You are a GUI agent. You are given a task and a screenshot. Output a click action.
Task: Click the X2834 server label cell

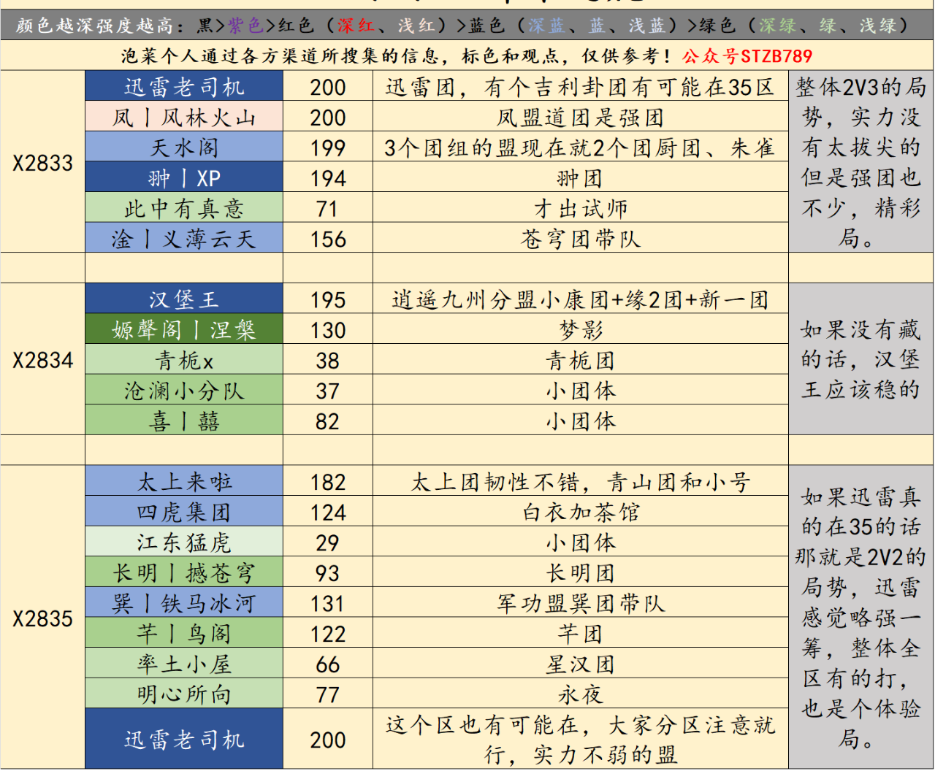[x=43, y=360]
